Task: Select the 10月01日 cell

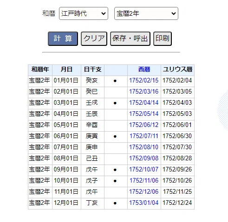Action: tap(66, 181)
